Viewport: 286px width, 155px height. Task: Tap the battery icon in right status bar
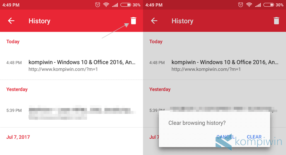point(269,5)
